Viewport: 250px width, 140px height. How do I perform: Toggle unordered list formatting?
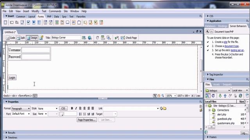pos(80,114)
